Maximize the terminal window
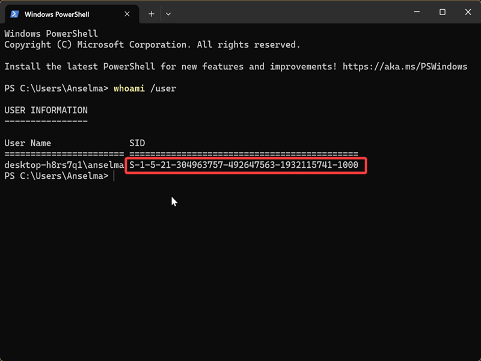The image size is (481, 361). (443, 12)
